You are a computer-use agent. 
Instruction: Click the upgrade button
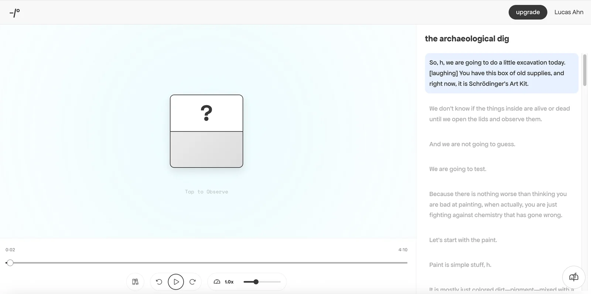[527, 12]
